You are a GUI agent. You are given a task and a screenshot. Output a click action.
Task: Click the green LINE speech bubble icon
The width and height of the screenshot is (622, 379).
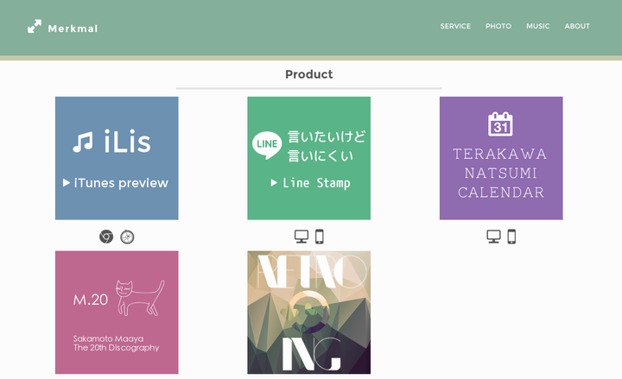pos(267,145)
